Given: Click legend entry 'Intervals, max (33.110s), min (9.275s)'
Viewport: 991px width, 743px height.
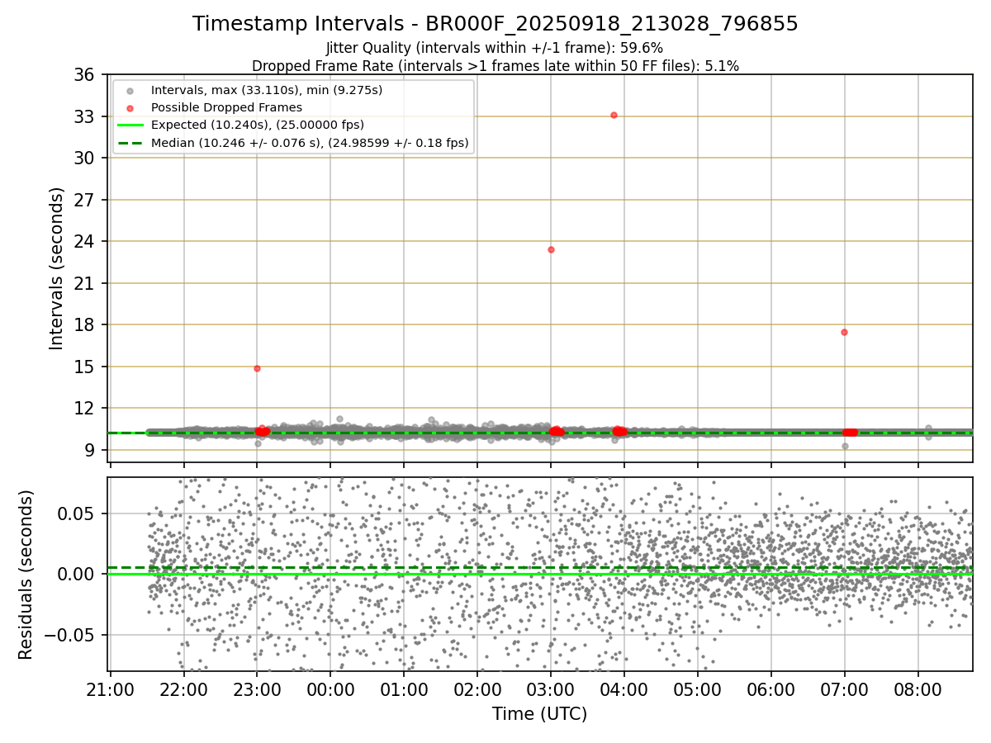Looking at the screenshot, I should pyautogui.click(x=267, y=89).
